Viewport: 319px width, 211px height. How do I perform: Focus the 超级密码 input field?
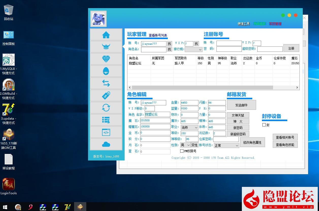(x=270, y=49)
